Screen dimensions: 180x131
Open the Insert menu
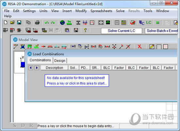pos(67,11)
